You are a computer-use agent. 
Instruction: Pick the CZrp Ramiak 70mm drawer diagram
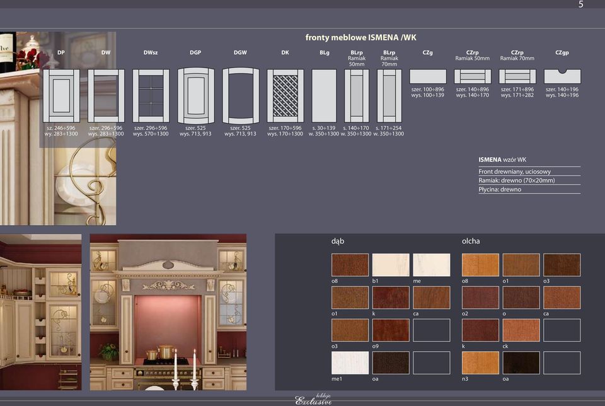coord(517,76)
